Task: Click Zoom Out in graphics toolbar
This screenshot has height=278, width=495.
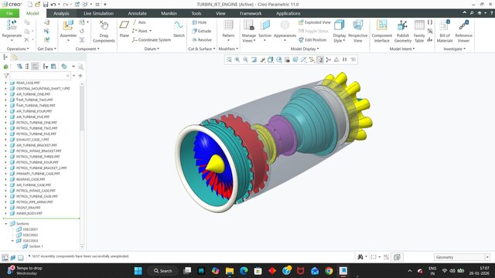Action: click(246, 59)
